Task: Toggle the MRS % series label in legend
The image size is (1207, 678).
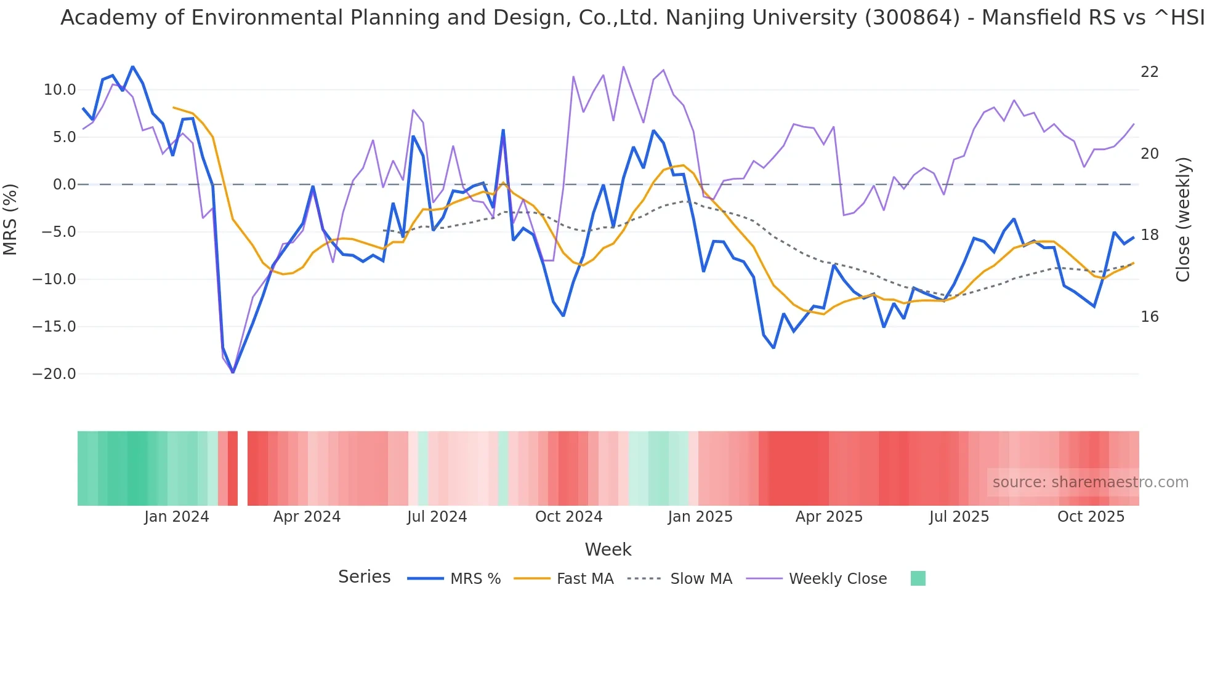Action: pos(475,579)
